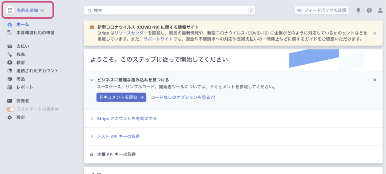Click the store icon beside 名前を追加
Viewport: 386px width, 174px height.
pyautogui.click(x=10, y=10)
